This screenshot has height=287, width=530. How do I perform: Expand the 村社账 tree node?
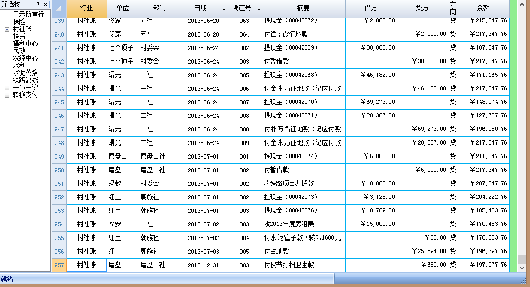click(x=7, y=29)
